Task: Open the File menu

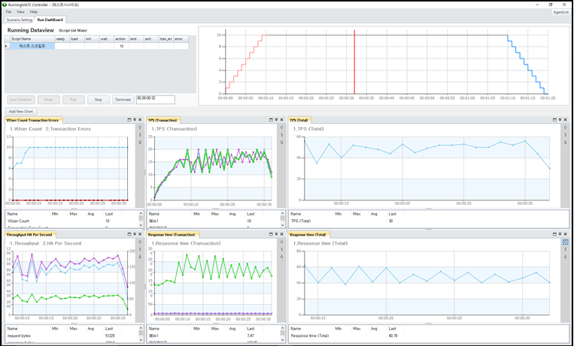Action: pyautogui.click(x=9, y=12)
